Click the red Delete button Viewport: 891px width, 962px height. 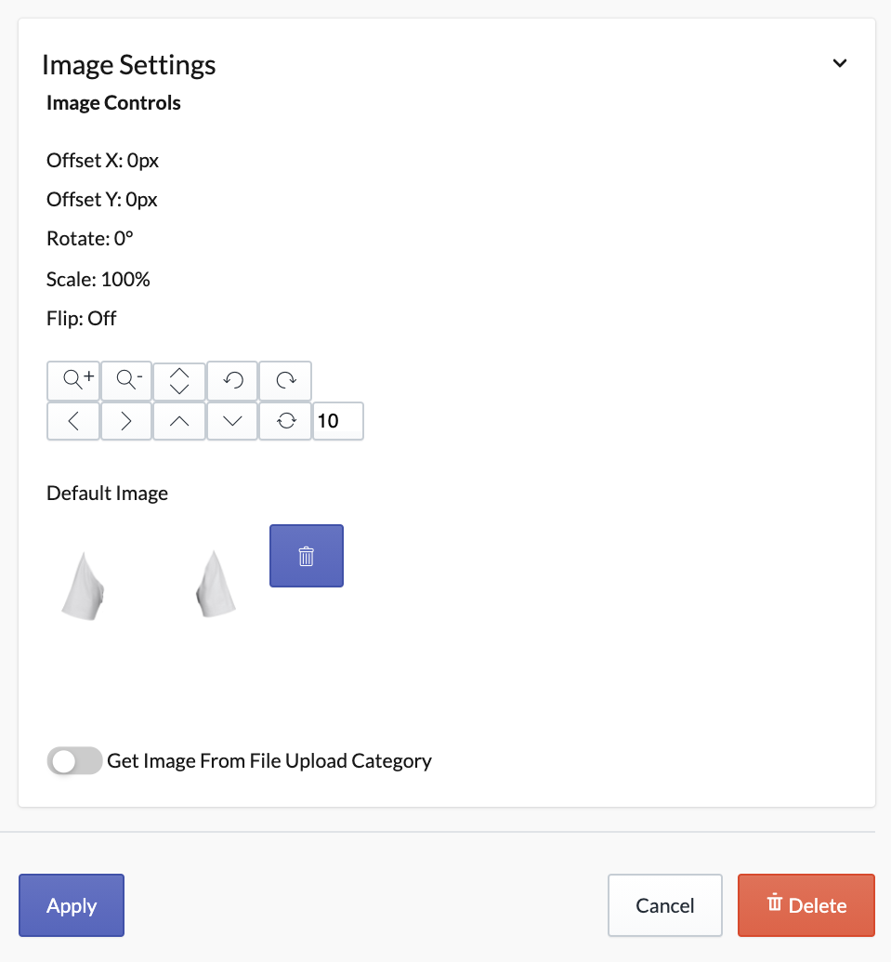click(x=806, y=905)
